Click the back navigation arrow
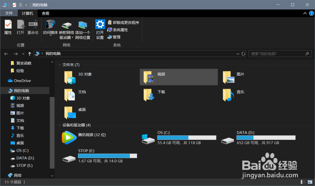Screen dimensions: 315x186 (6, 54)
